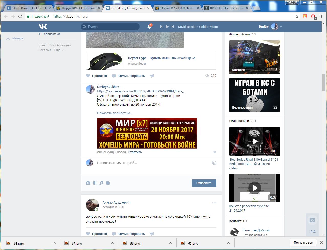Open Qcyber Hype mouse link card
The height and width of the screenshot is (250, 327).
pos(151,61)
